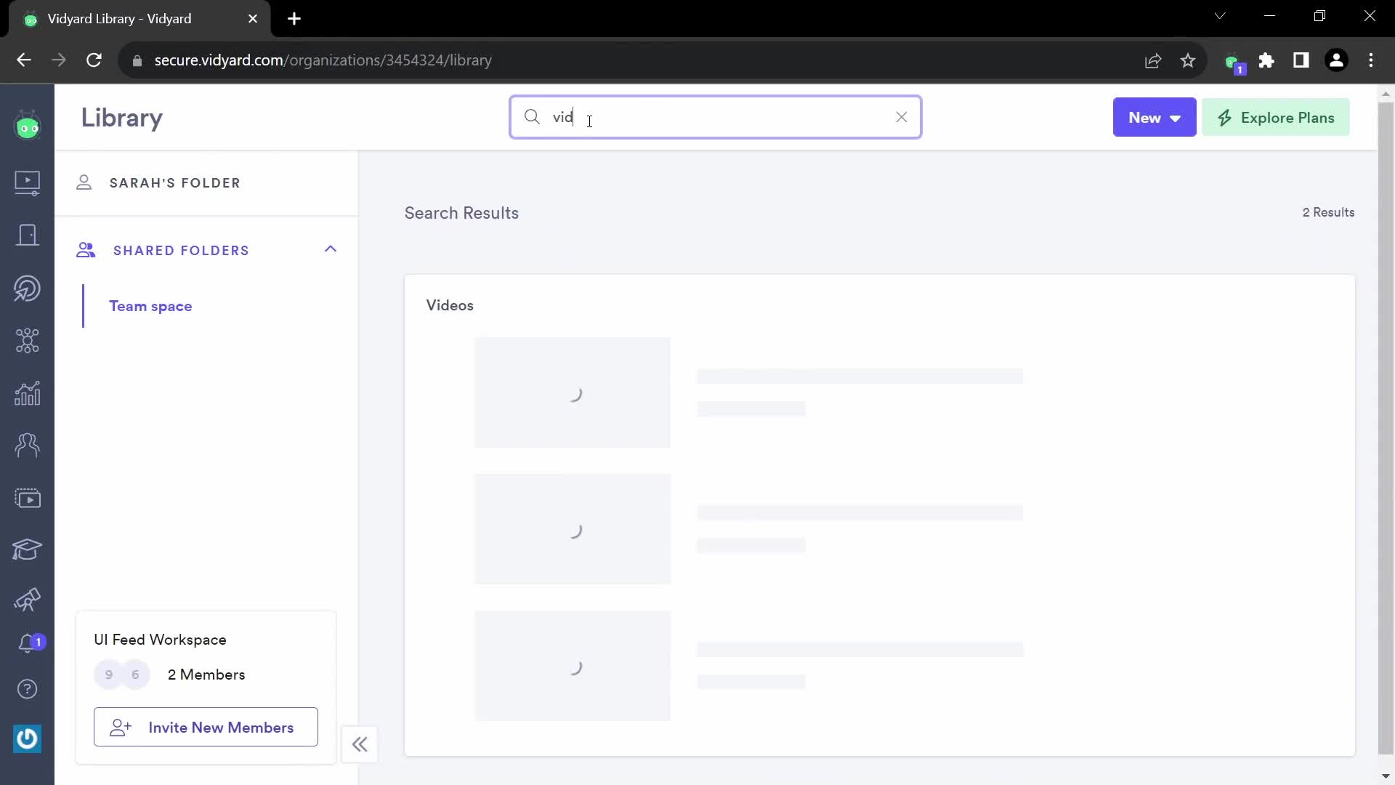The width and height of the screenshot is (1395, 785).
Task: Open the tab search dropdown chevron
Action: click(x=1220, y=16)
